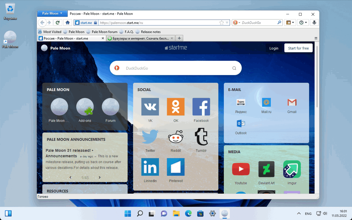This screenshot has width=352, height=220.
Task: Open the Mail.ru icon
Action: pos(266,102)
